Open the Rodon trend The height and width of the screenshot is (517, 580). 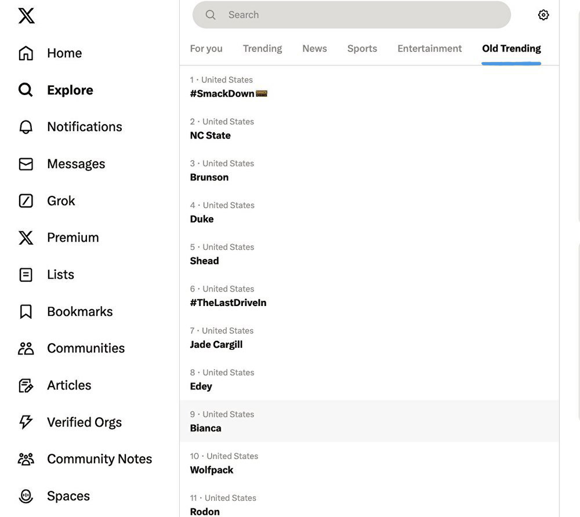369,501
